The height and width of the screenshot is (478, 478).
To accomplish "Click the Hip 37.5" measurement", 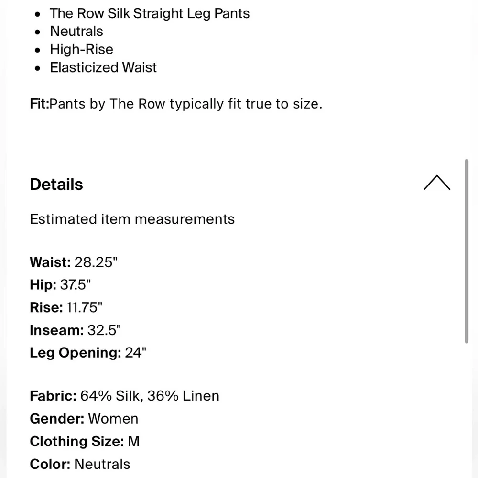I will pos(60,285).
